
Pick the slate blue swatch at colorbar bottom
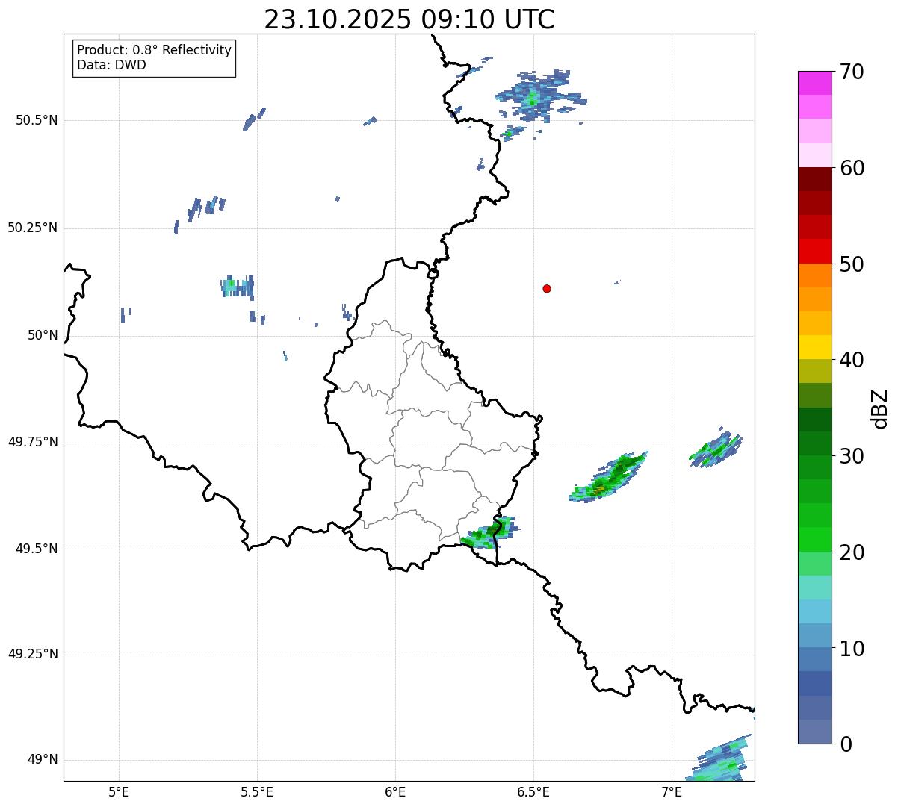pos(814,732)
